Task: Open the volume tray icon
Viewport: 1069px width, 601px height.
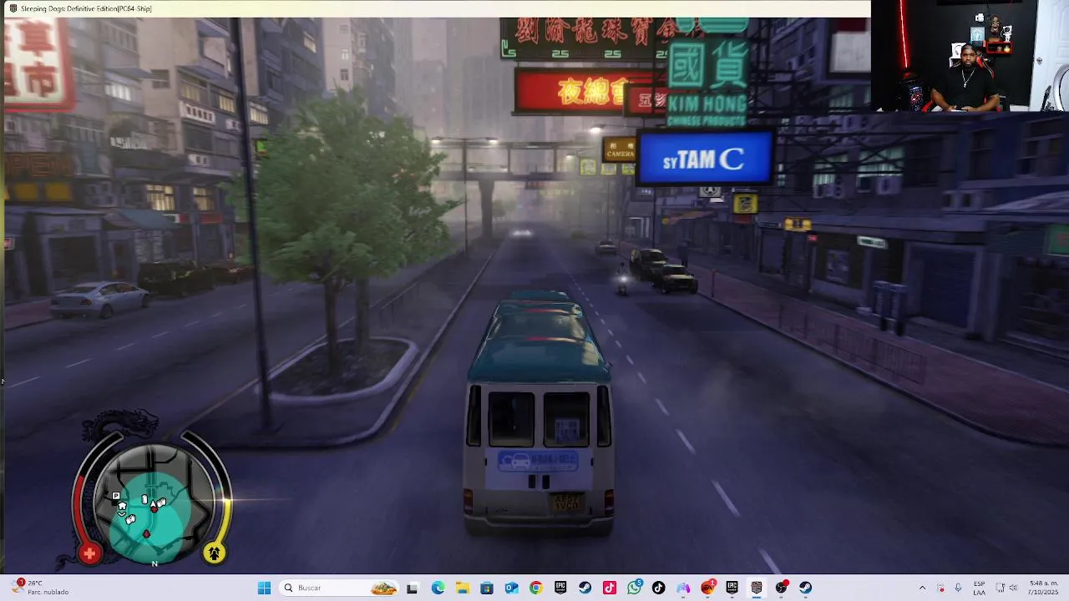Action: tap(1015, 588)
